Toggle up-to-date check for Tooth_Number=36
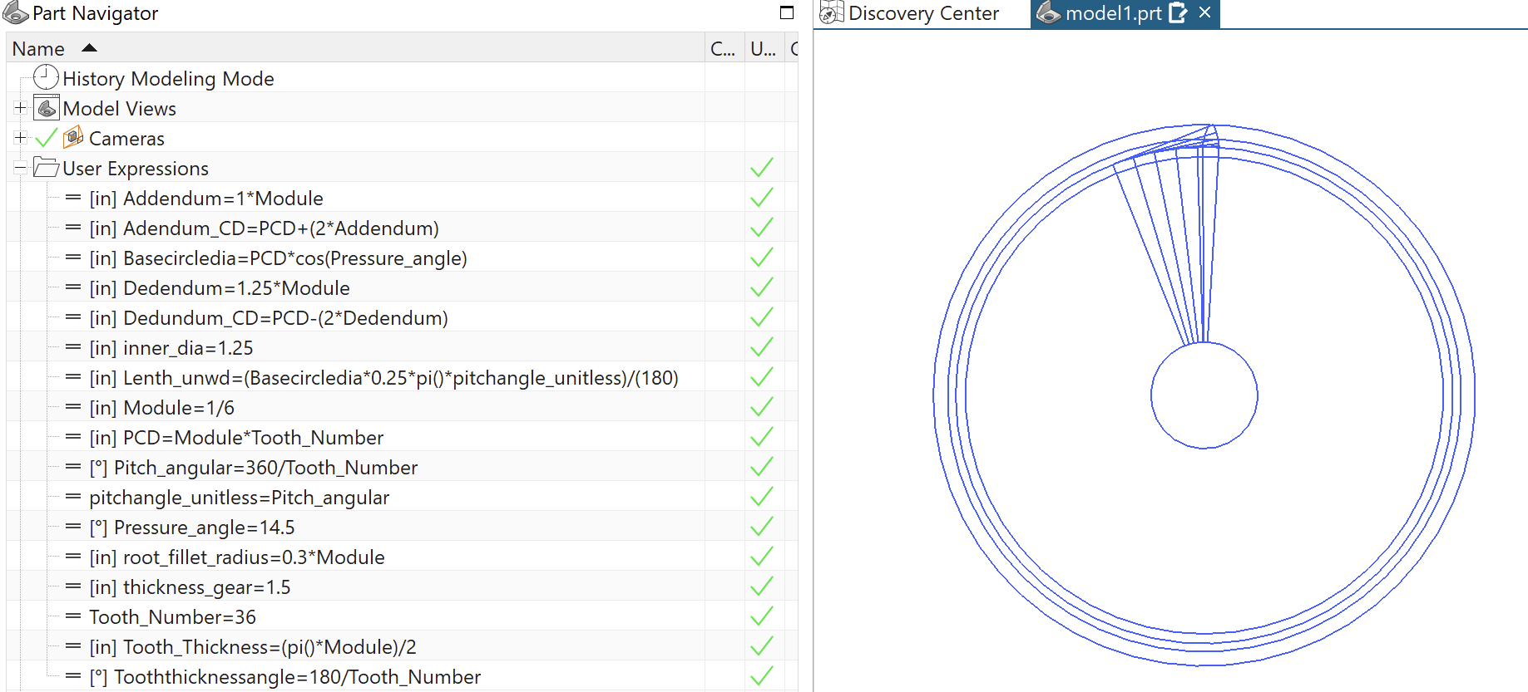Image resolution: width=1528 pixels, height=692 pixels. [762, 616]
